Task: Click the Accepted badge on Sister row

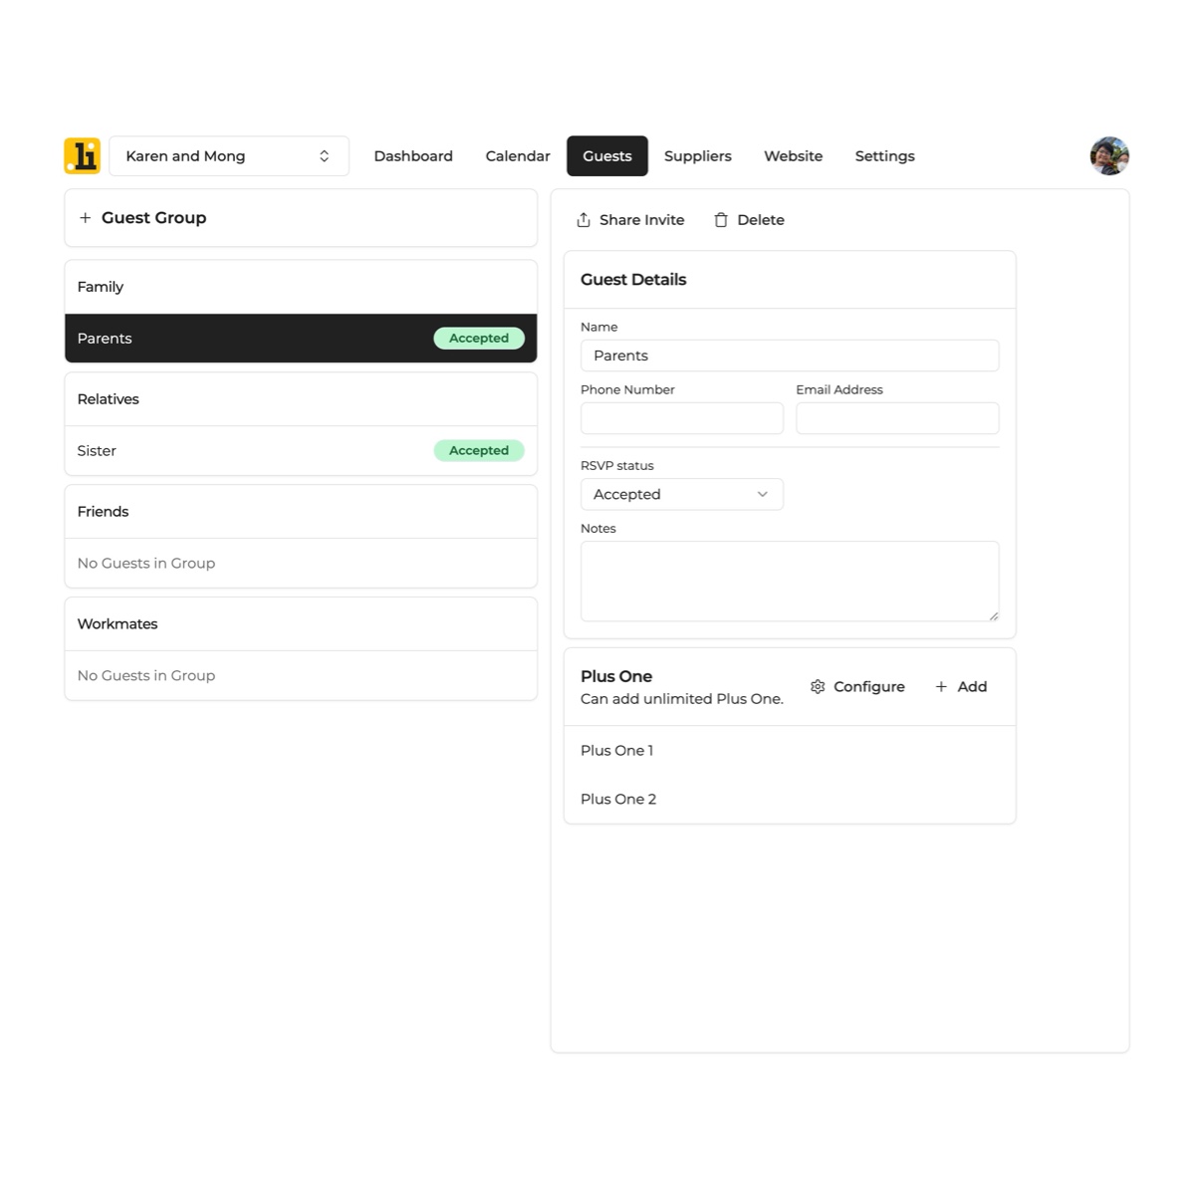Action: (x=479, y=451)
